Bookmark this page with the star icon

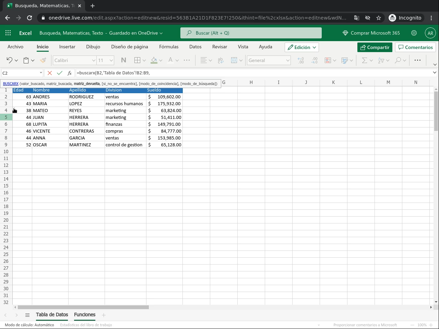point(379,18)
